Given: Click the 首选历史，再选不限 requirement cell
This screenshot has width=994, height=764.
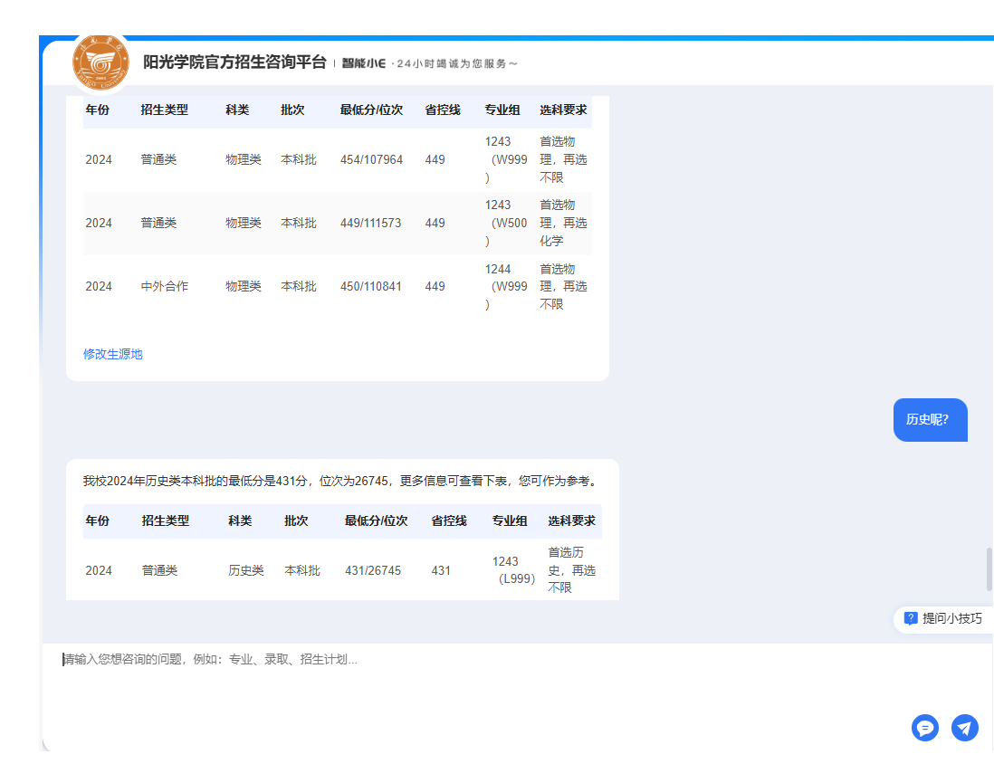Looking at the screenshot, I should click(x=571, y=569).
